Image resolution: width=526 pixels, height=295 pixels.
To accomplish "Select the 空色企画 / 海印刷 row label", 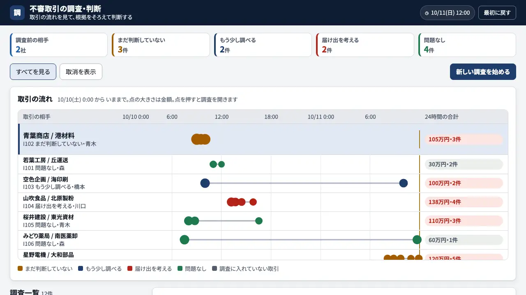I will (x=46, y=179).
